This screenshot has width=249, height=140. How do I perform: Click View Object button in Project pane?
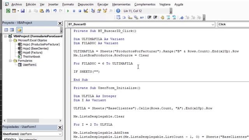coord(12,30)
